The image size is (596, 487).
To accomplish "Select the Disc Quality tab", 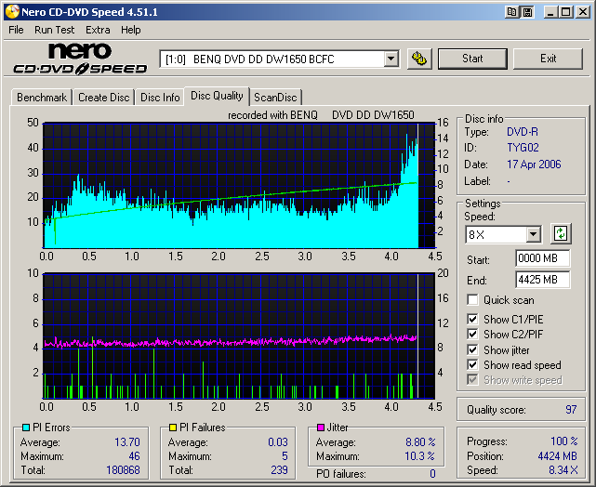I will 217,96.
